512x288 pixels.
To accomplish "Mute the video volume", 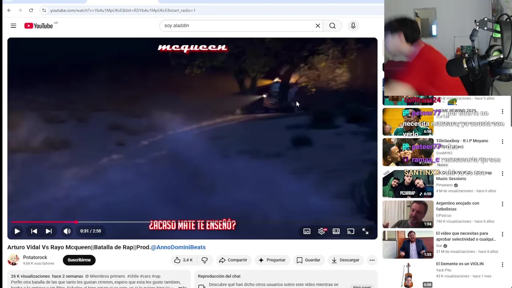I will point(67,231).
